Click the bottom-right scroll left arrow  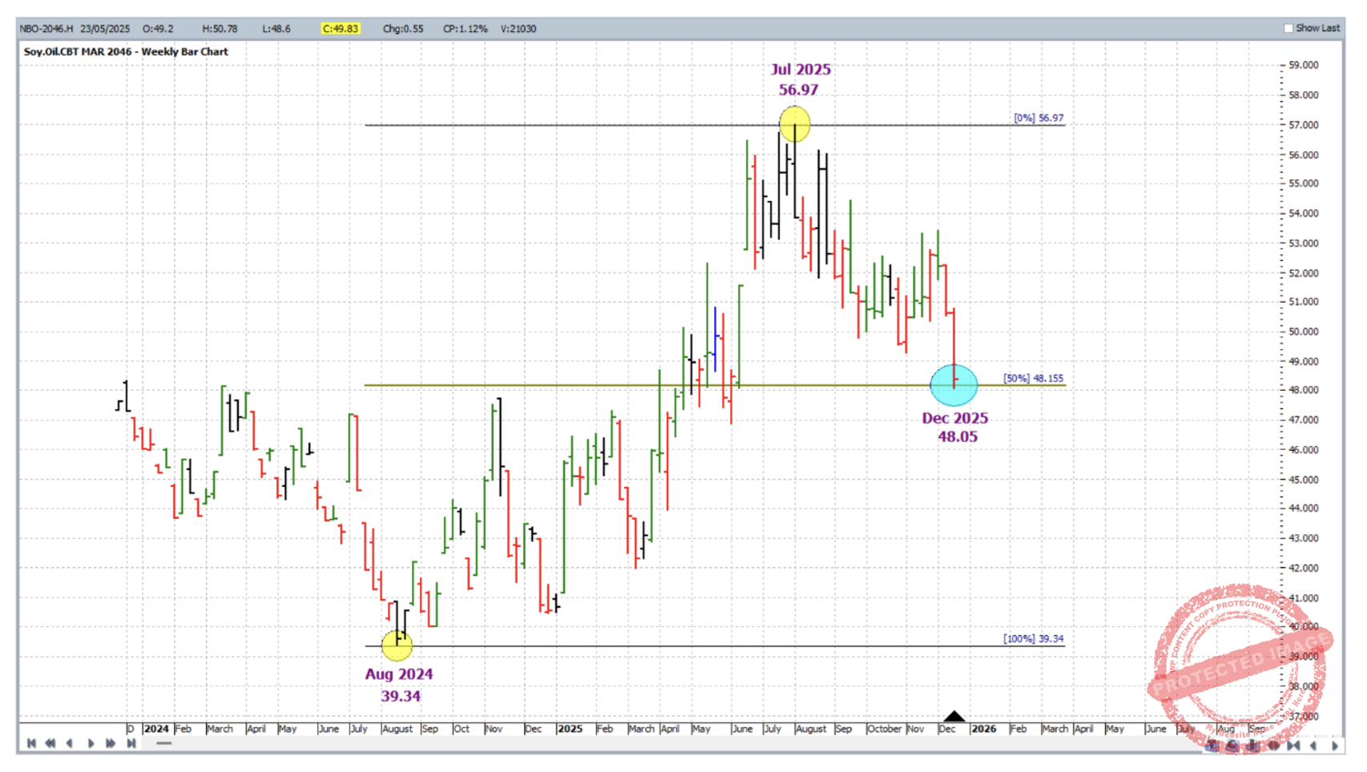(x=1313, y=746)
